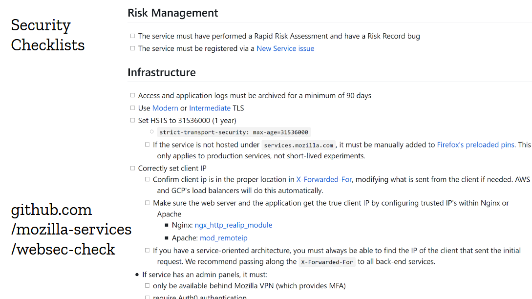The width and height of the screenshot is (532, 299).
Task: Click the 'If service has an admin panels' bullet text
Action: point(205,275)
